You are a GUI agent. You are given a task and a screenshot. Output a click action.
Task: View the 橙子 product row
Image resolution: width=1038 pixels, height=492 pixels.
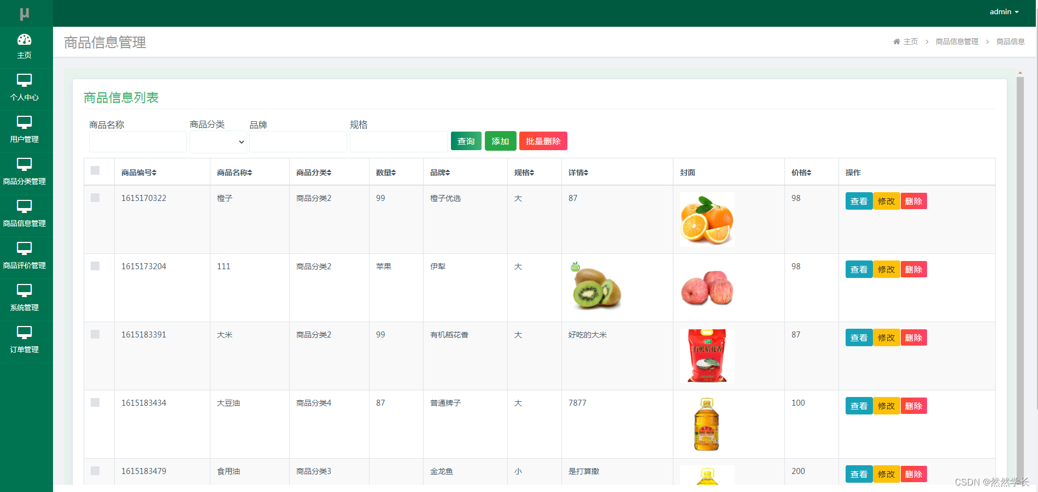pyautogui.click(x=859, y=201)
